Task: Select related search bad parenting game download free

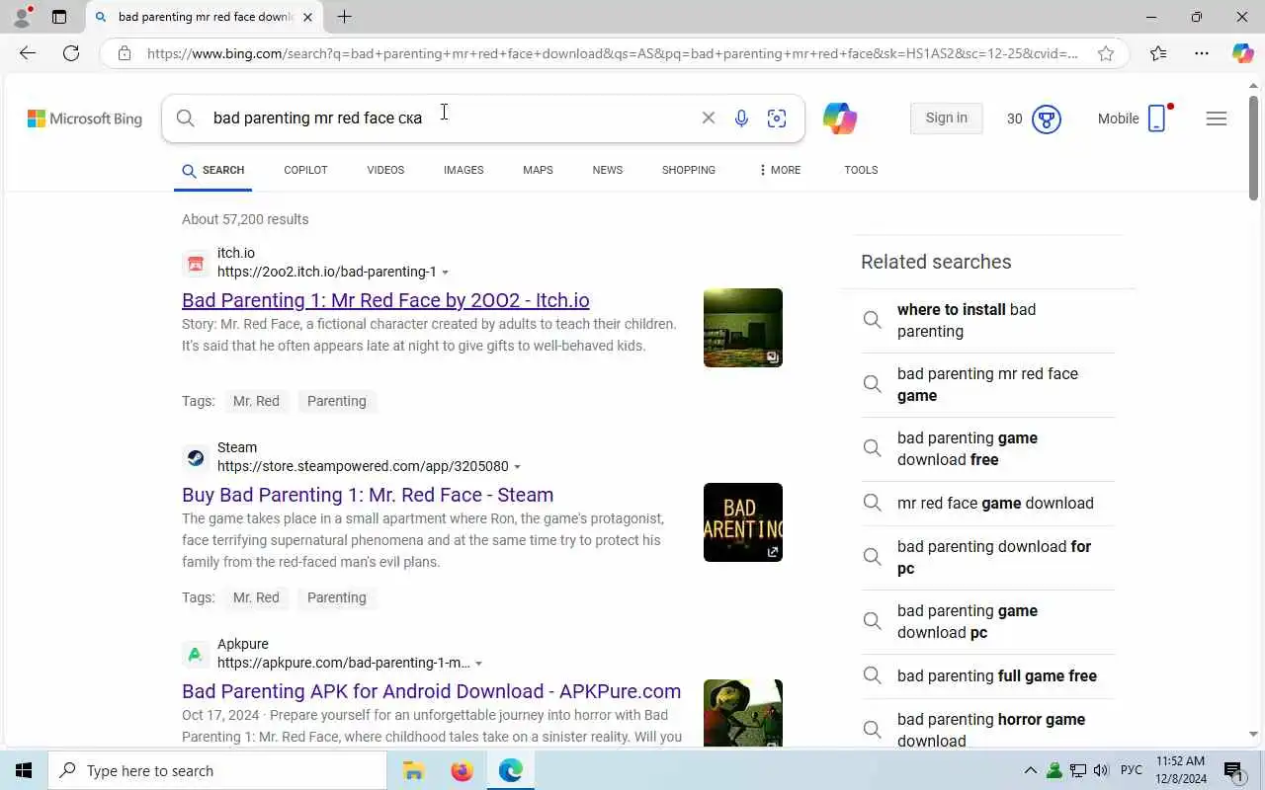Action: (987, 449)
